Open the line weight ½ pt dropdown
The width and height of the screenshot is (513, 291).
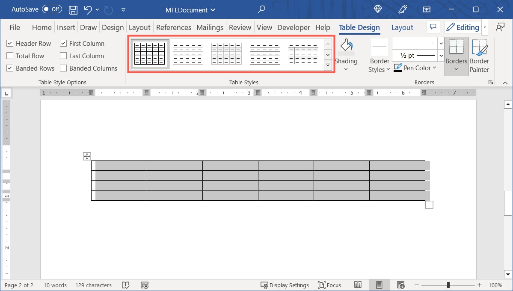pos(441,55)
